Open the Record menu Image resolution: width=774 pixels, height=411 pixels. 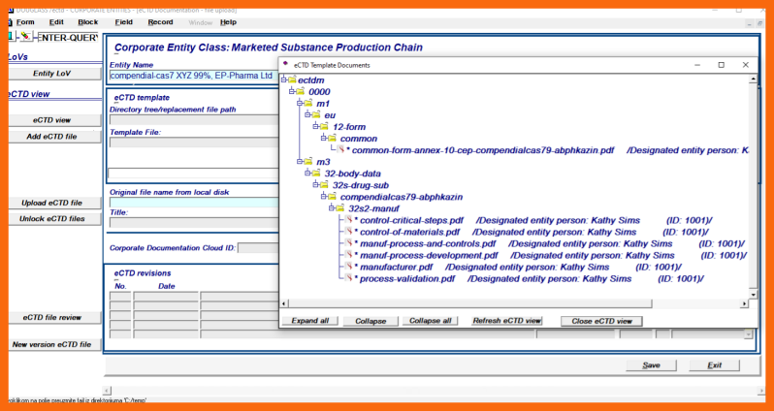point(160,21)
